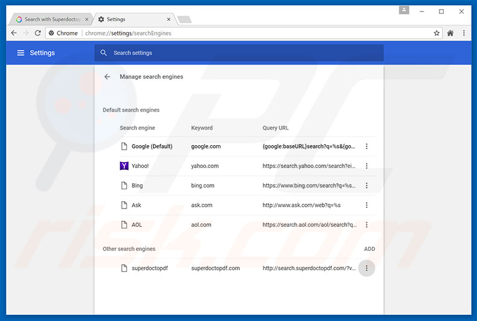Open the Chrome three-dot menu
Image resolution: width=477 pixels, height=321 pixels.
point(464,33)
